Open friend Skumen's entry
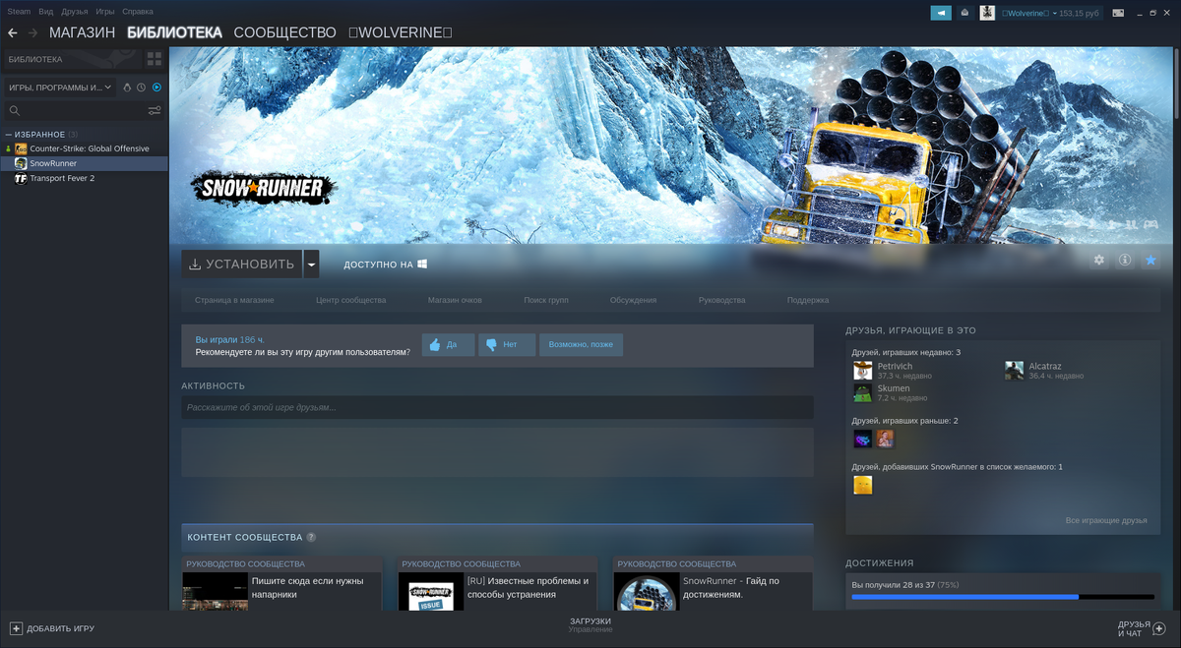1181x648 pixels. pyautogui.click(x=890, y=392)
